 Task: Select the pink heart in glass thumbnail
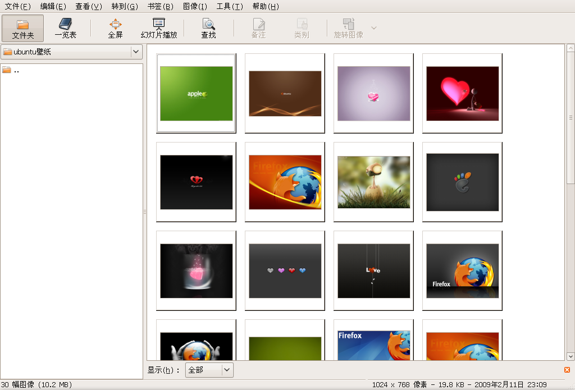coord(196,271)
